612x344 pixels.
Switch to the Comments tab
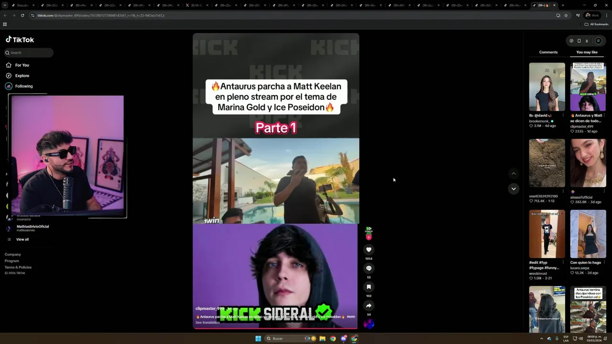point(548,52)
